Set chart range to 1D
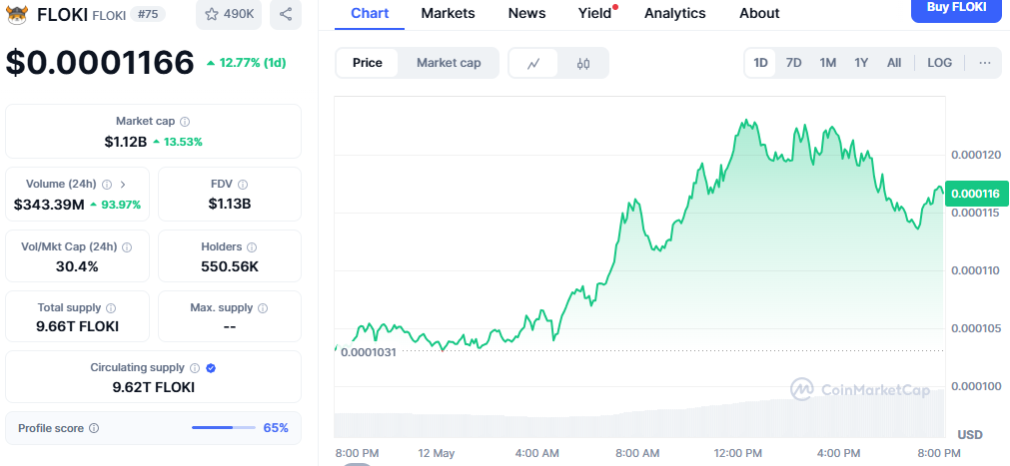 click(760, 63)
